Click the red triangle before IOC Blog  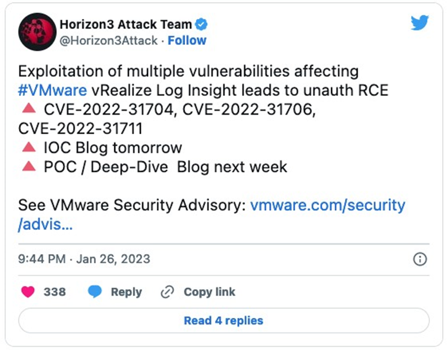[x=29, y=147]
